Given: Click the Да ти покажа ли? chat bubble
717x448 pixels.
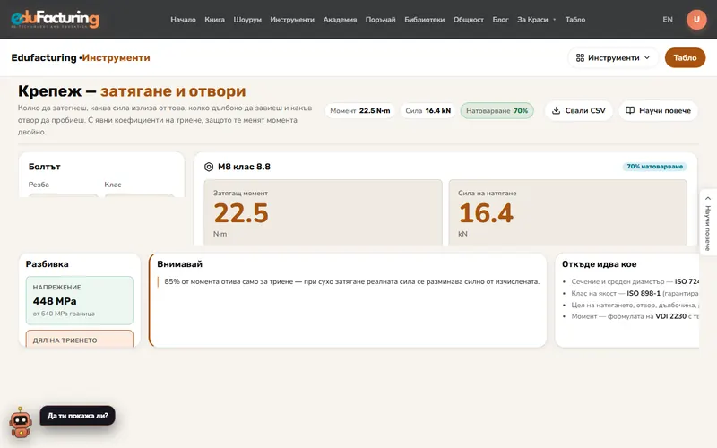Looking at the screenshot, I should pyautogui.click(x=78, y=416).
